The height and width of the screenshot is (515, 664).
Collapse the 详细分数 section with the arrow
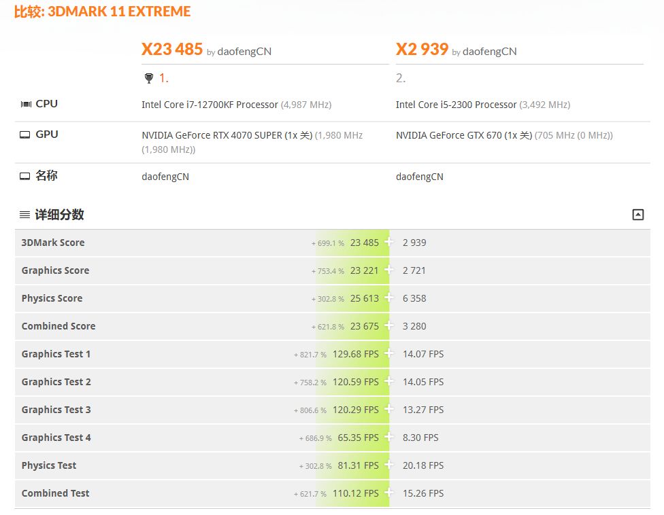(x=637, y=215)
